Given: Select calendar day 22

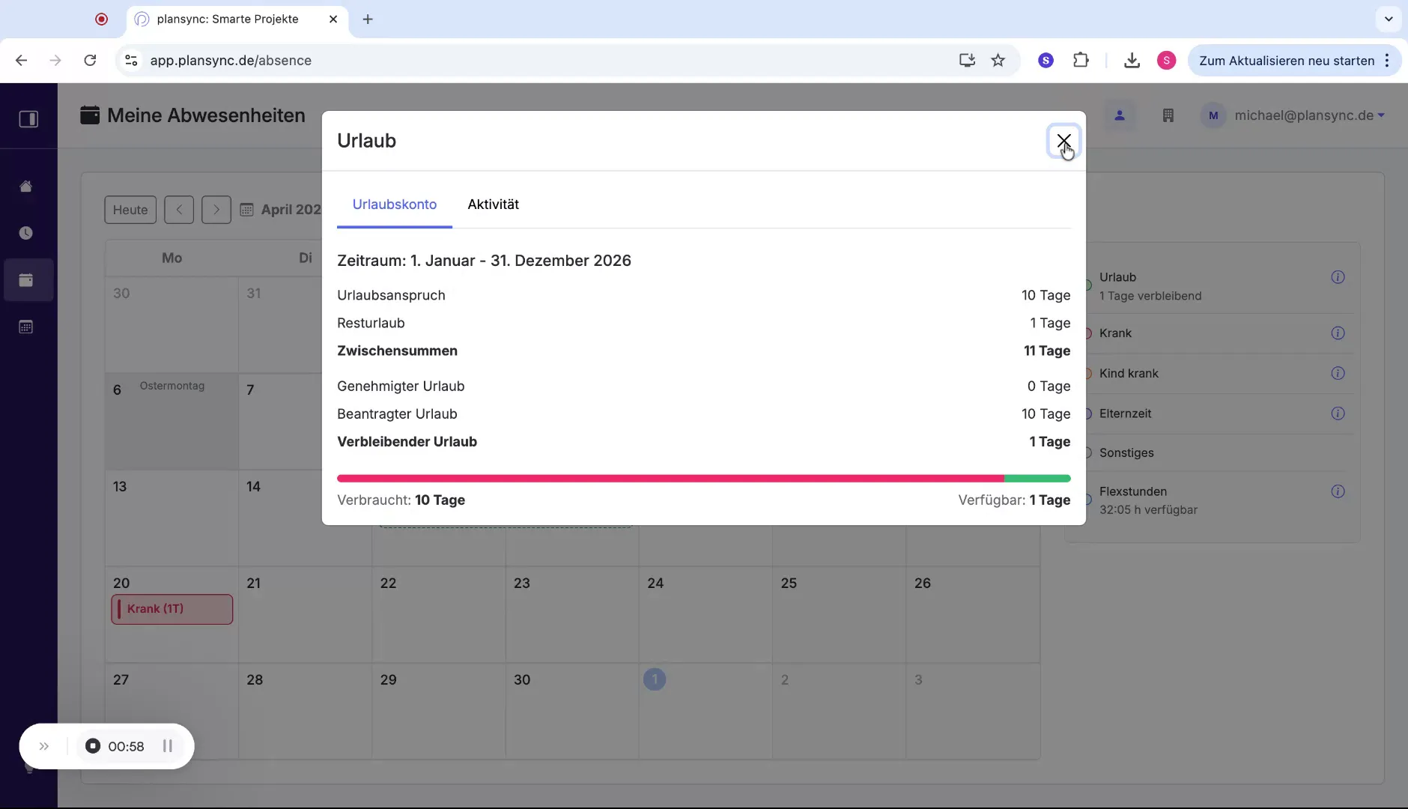Looking at the screenshot, I should coord(439,614).
